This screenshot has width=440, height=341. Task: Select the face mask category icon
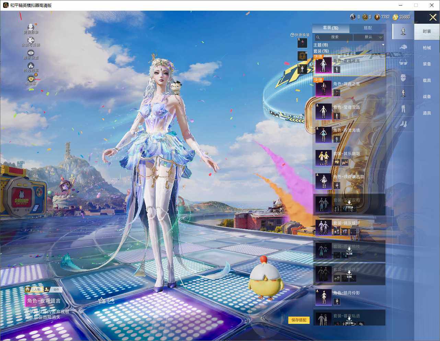click(403, 78)
